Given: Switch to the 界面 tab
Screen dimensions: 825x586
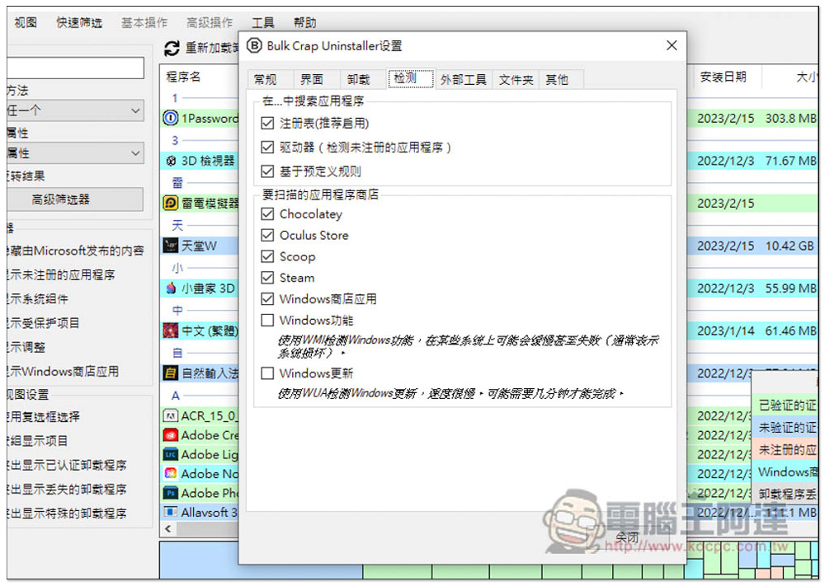Looking at the screenshot, I should pos(312,79).
